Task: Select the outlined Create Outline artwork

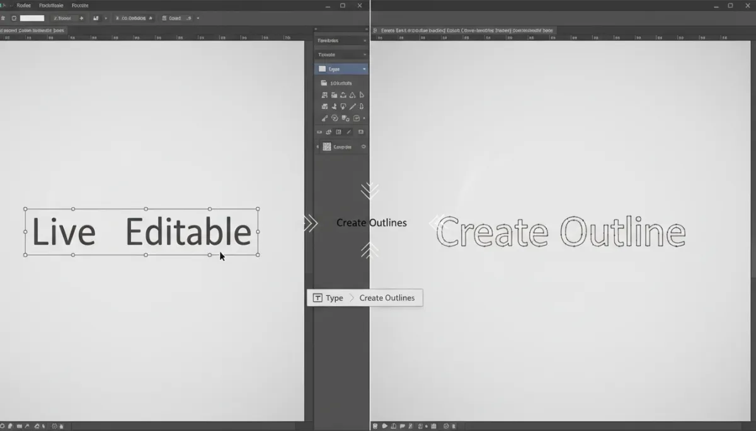Action: (x=561, y=232)
